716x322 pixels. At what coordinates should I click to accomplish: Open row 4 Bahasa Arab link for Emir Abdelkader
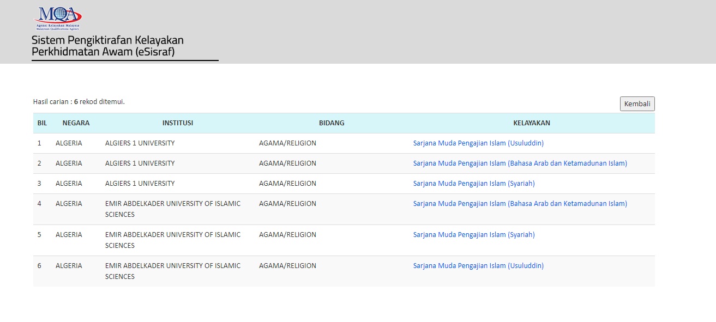click(x=520, y=204)
